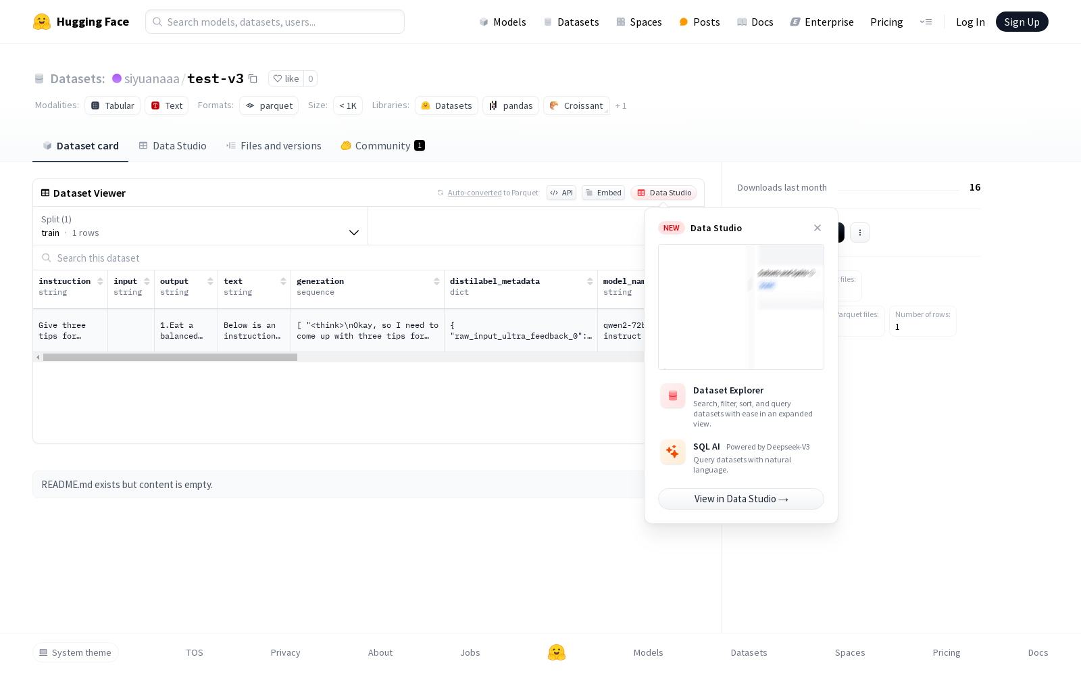Copy dataset name with the copy icon
Image resolution: width=1081 pixels, height=676 pixels.
(253, 78)
